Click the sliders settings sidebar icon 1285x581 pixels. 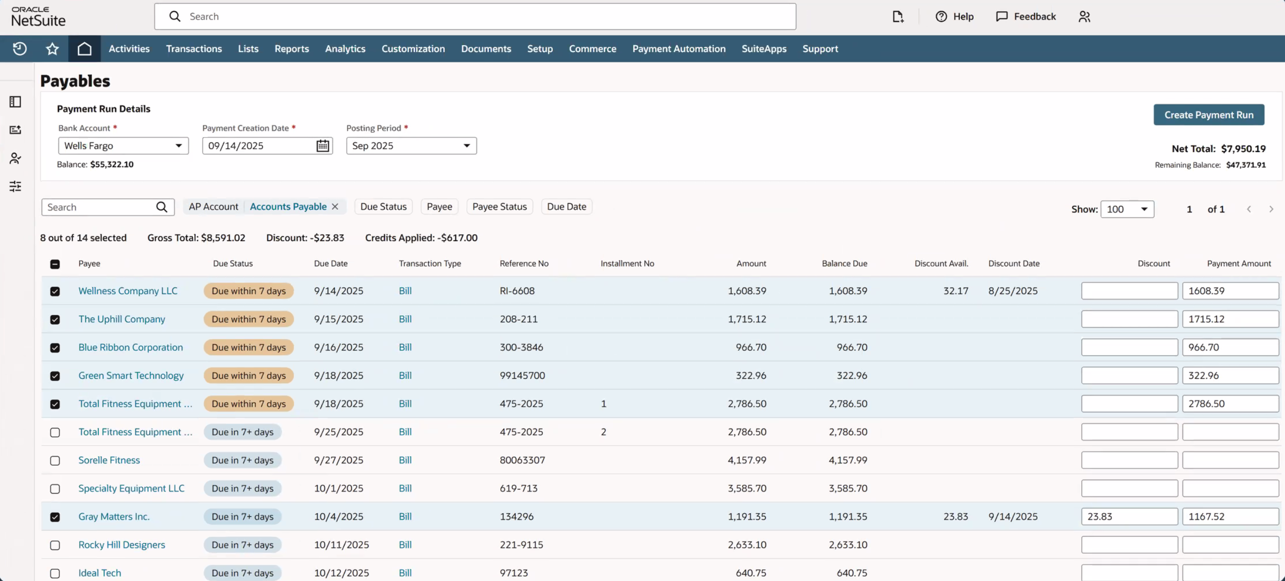click(x=15, y=186)
